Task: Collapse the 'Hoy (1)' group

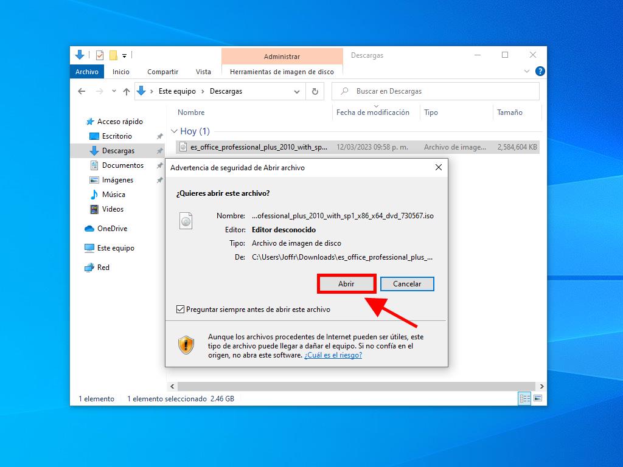Action: pos(175,131)
